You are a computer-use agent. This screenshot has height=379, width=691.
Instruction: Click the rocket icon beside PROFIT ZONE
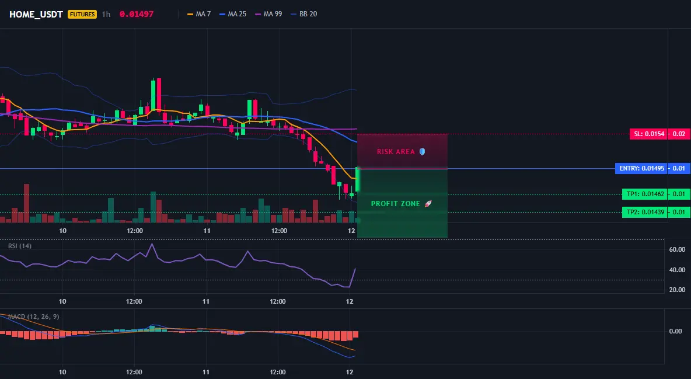click(428, 203)
